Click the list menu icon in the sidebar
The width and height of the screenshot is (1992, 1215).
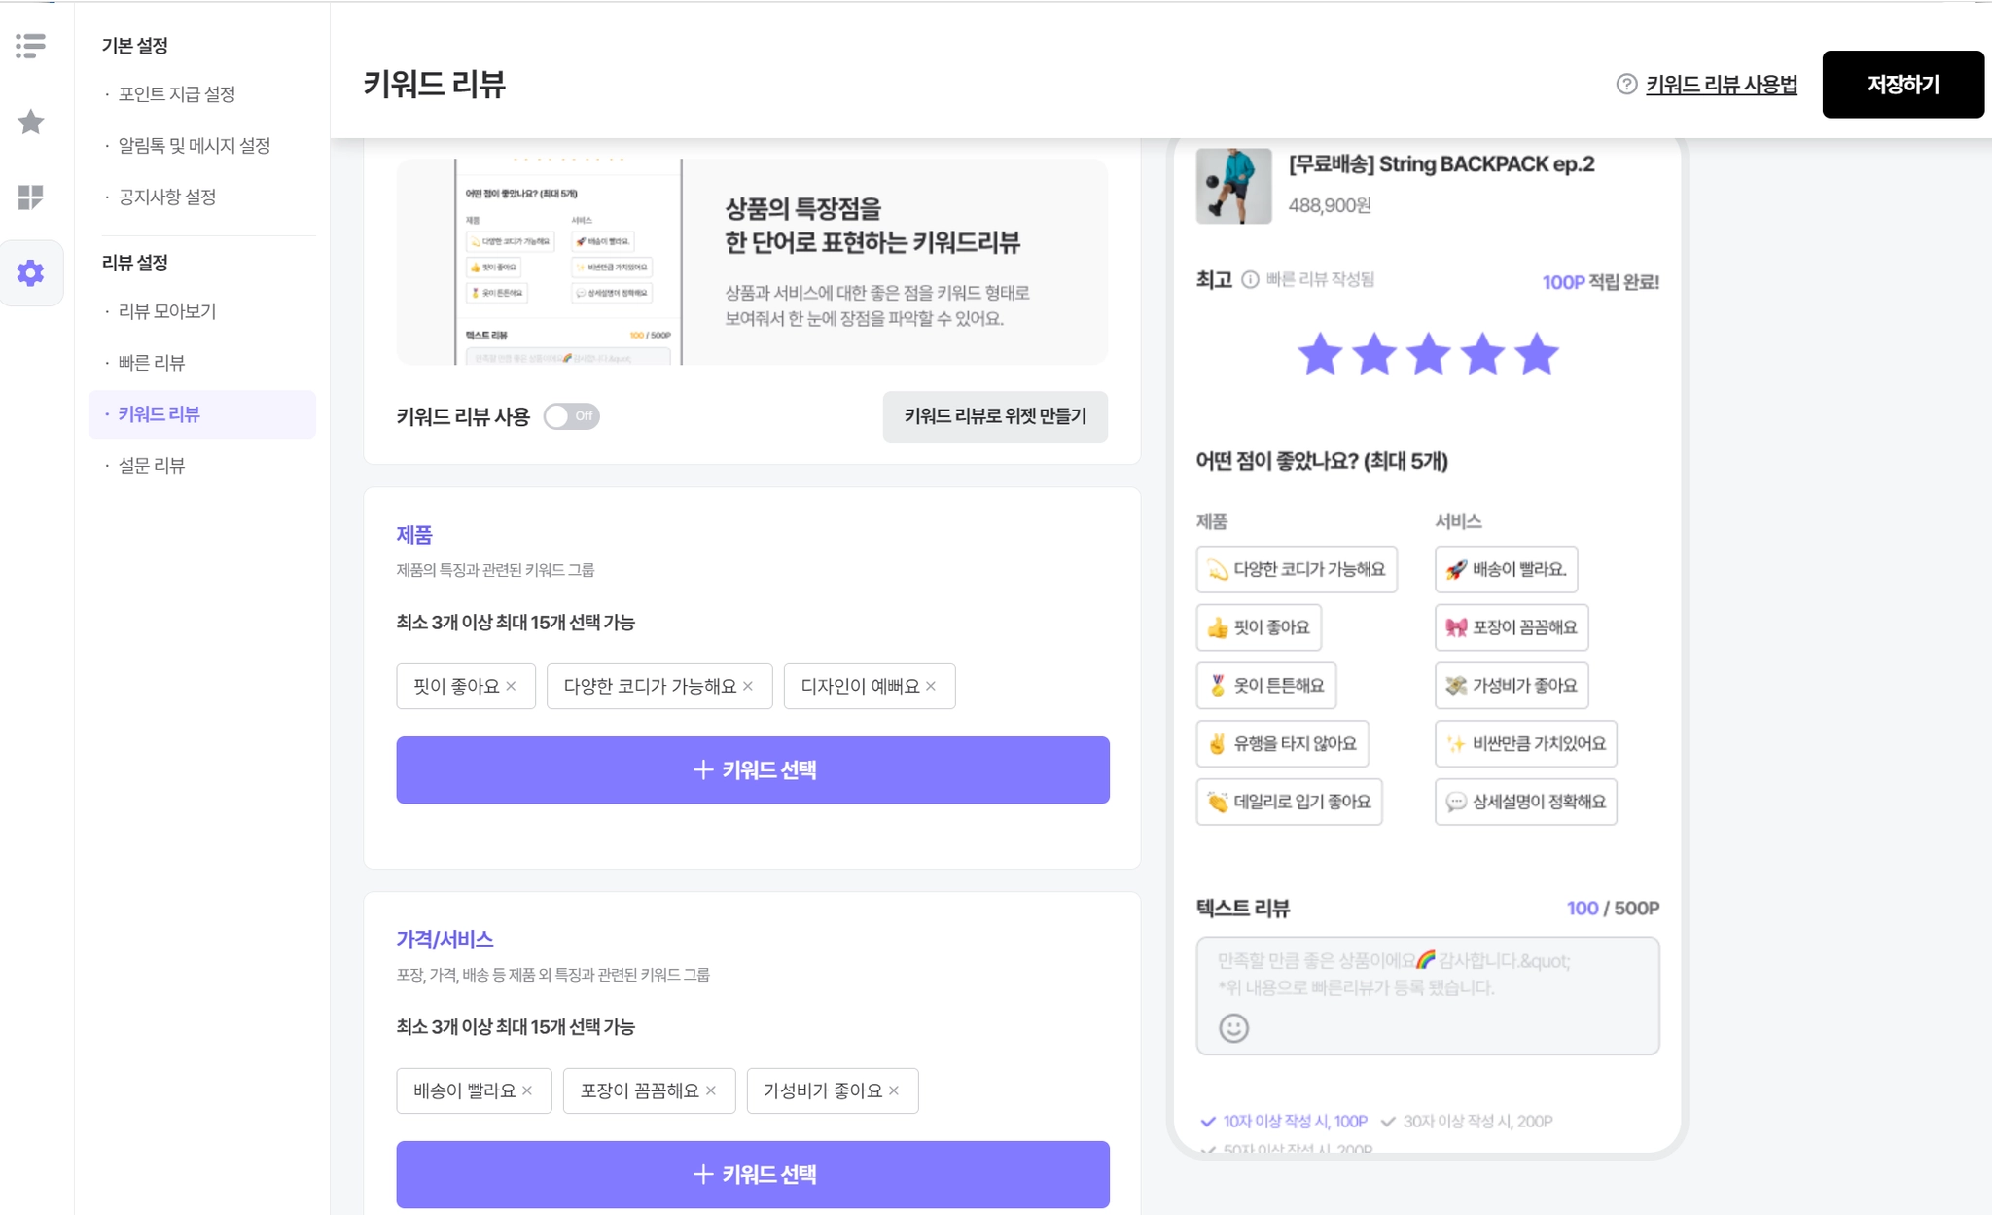(x=31, y=46)
